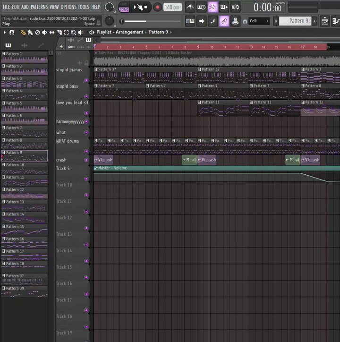Open playlist options menu arrow beside magnet
340x342 pixels.
pos(5,33)
